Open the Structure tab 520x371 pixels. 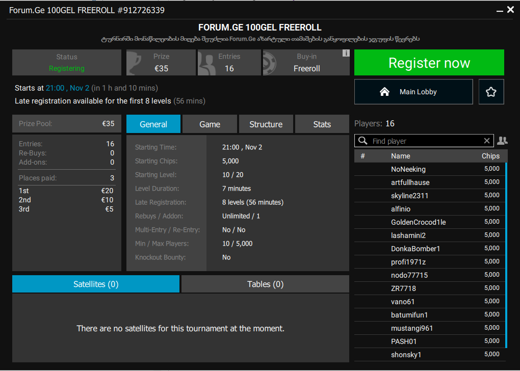[266, 124]
